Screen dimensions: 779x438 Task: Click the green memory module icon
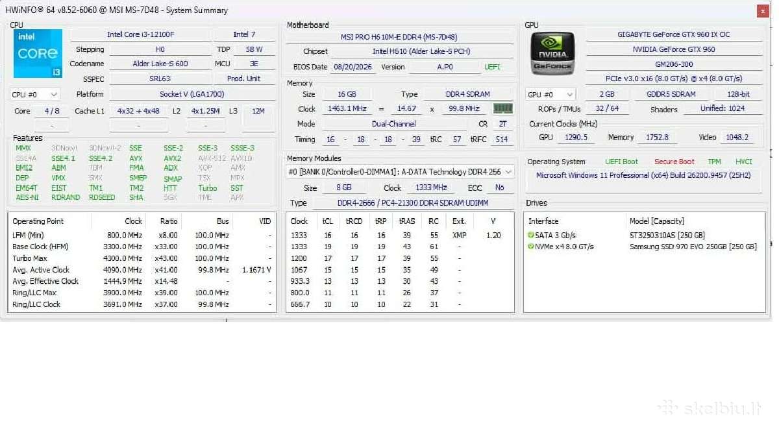click(502, 108)
